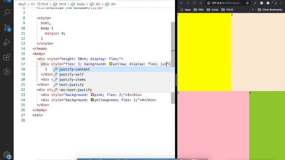Image resolution: width=285 pixels, height=160 pixels.
Task: Click the </body> tag on line 26
Action: click(x=40, y=110)
